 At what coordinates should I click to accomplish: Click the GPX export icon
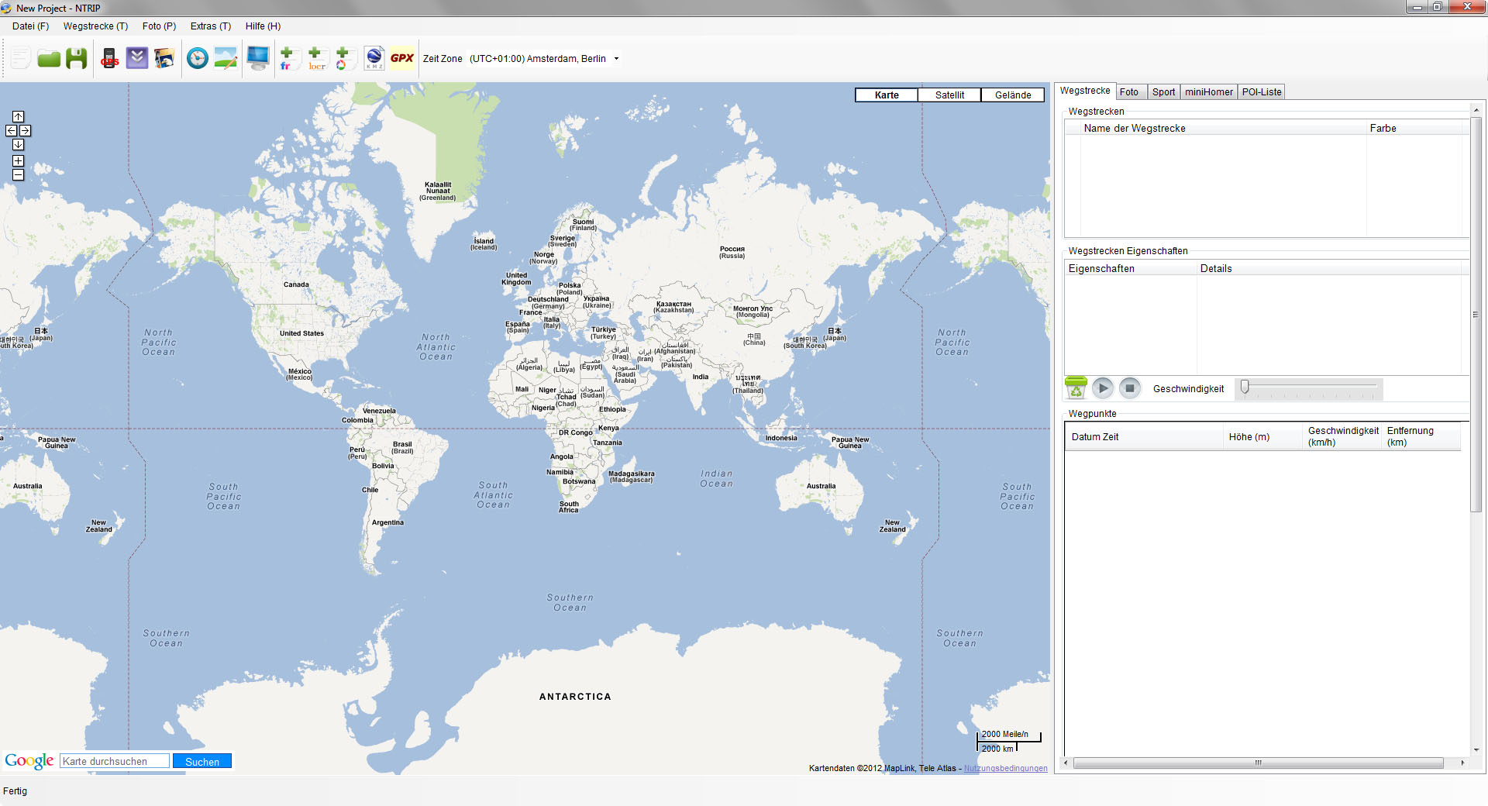click(x=401, y=59)
